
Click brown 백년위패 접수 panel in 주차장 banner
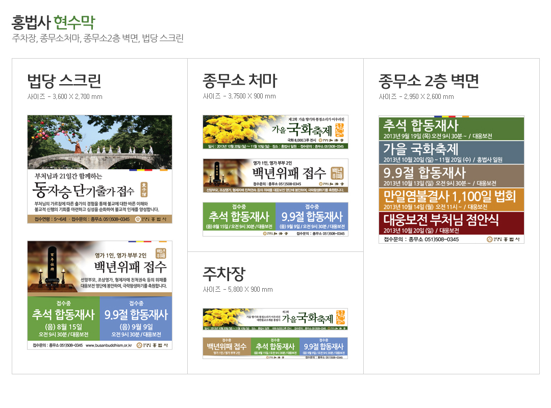pyautogui.click(x=227, y=346)
